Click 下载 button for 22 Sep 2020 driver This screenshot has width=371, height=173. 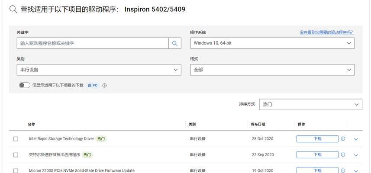[x=317, y=154]
